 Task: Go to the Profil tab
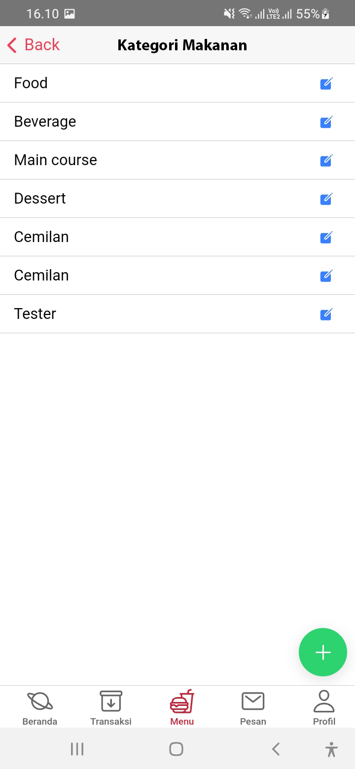pyautogui.click(x=324, y=708)
